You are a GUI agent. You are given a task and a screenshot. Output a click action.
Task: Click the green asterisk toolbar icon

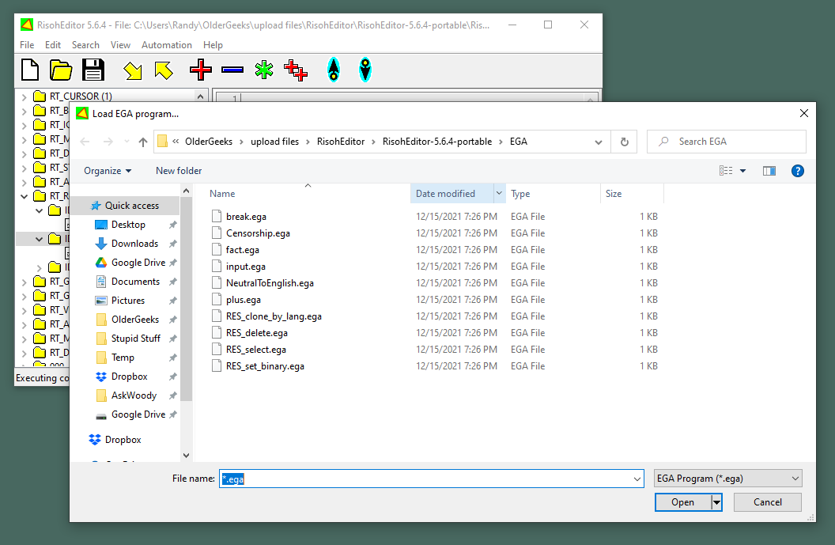coord(263,70)
